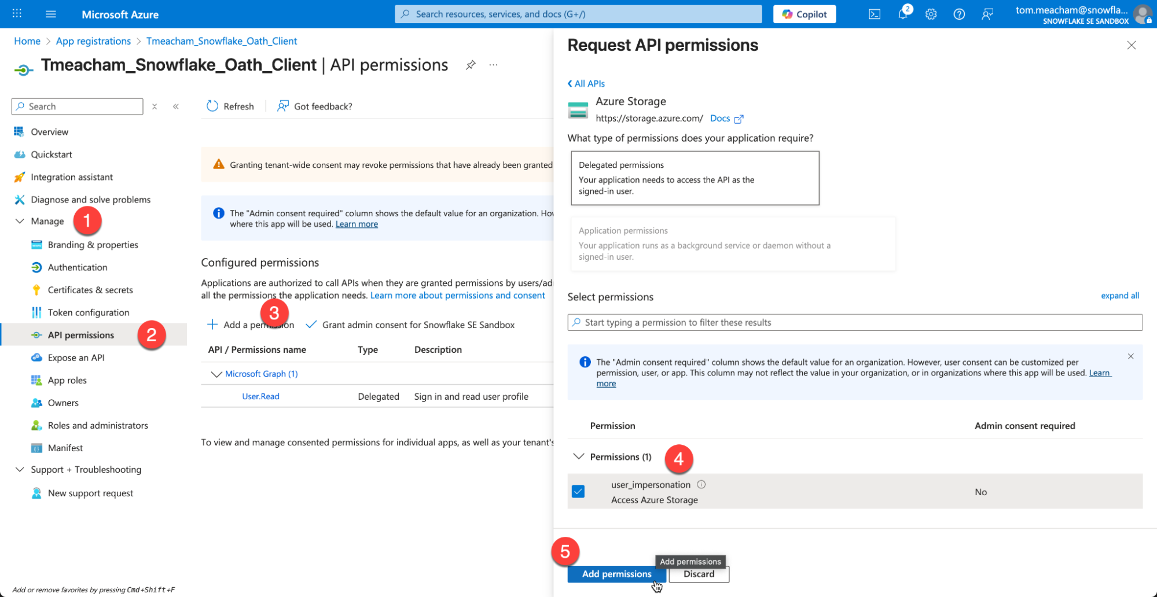Click the Home breadcrumb
Image resolution: width=1157 pixels, height=597 pixels.
click(x=27, y=41)
